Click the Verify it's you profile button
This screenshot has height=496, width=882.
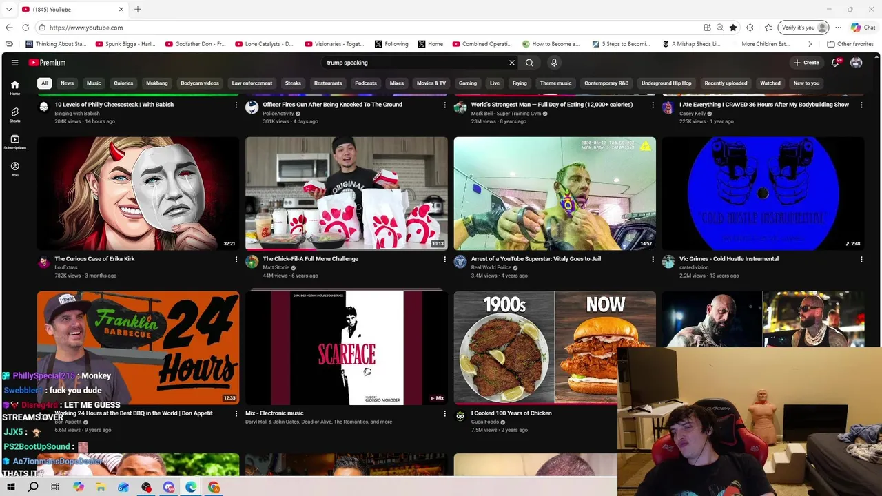[x=804, y=28]
